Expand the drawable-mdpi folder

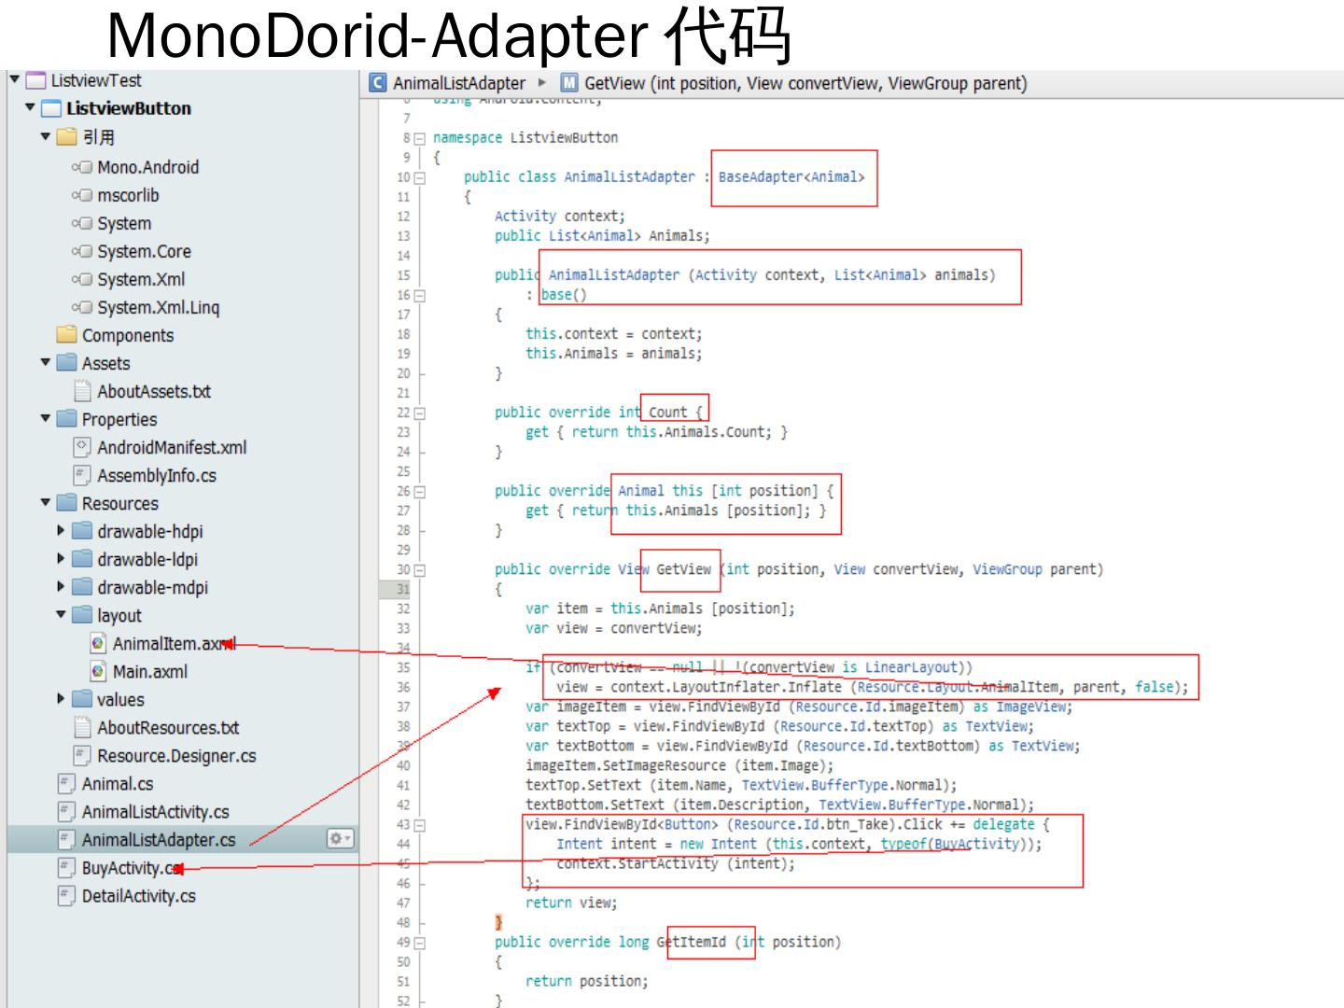(x=62, y=586)
